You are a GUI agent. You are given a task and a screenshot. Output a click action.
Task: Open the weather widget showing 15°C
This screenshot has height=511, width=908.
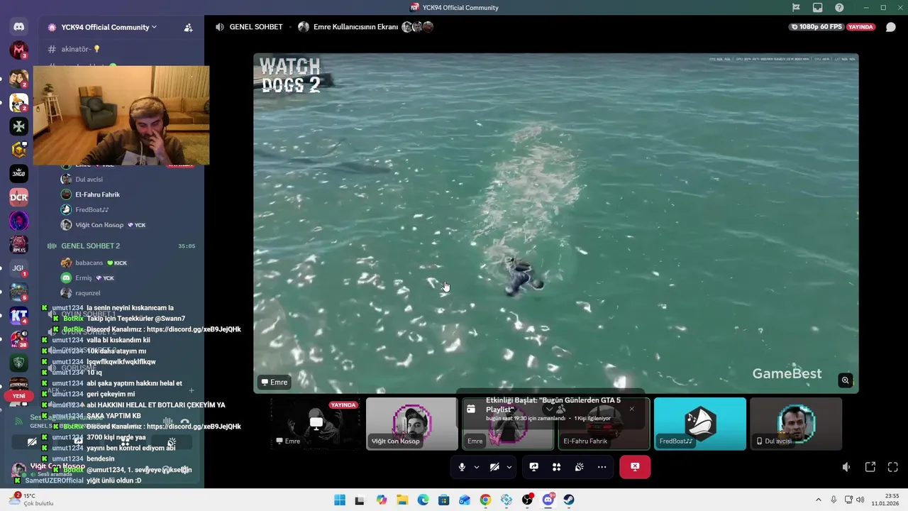click(x=30, y=500)
